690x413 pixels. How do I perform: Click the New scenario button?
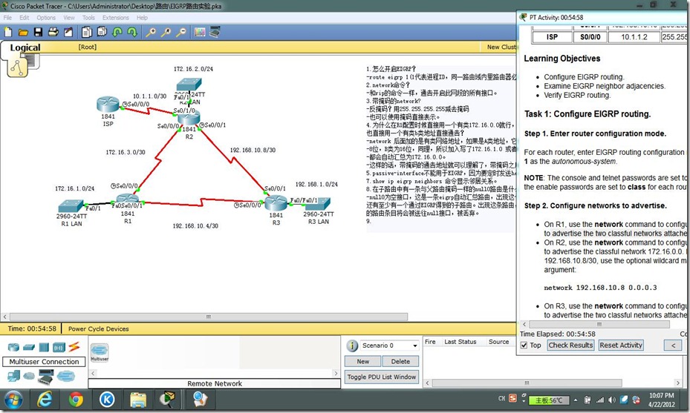363,362
